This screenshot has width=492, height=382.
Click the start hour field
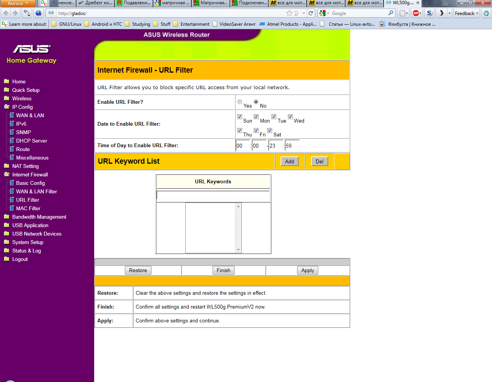(x=243, y=146)
